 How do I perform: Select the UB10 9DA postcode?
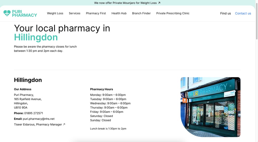21,107
